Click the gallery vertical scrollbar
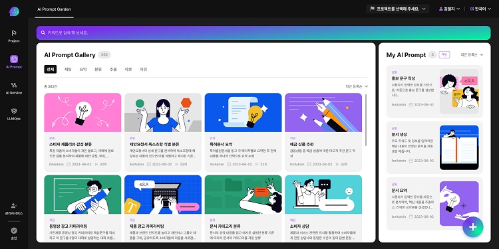 point(366,120)
